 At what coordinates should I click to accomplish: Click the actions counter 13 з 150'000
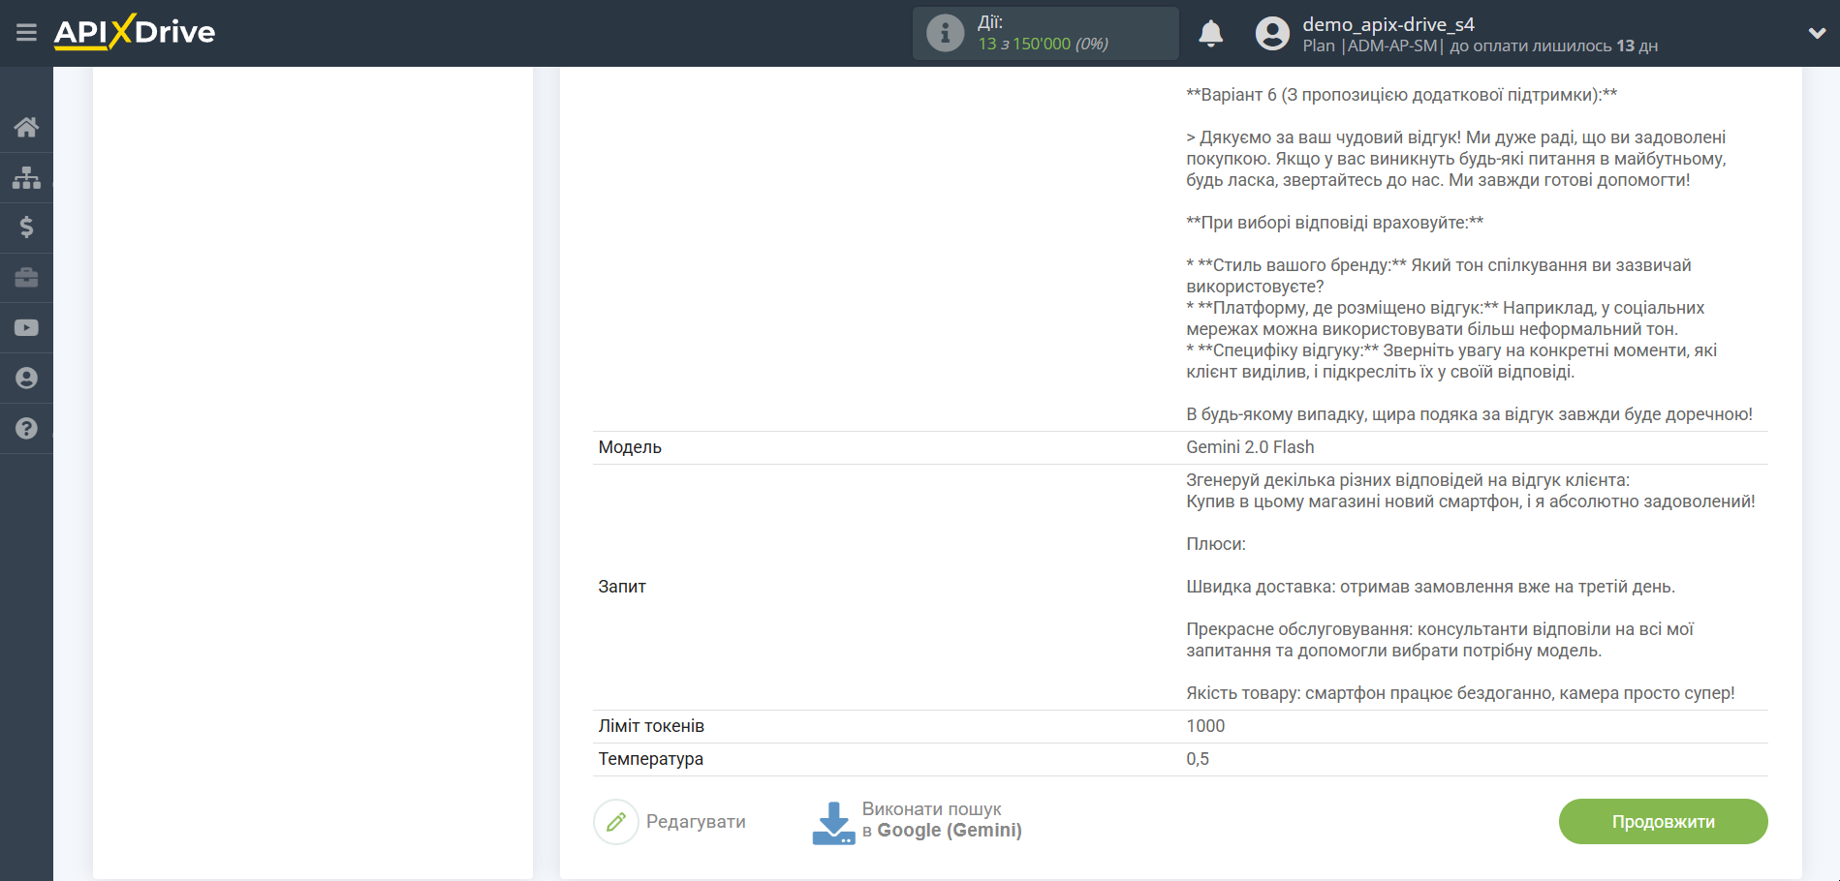[1043, 44]
